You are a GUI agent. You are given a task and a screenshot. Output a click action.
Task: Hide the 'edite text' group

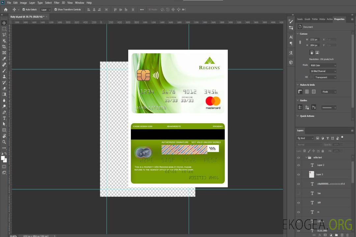(x=299, y=158)
